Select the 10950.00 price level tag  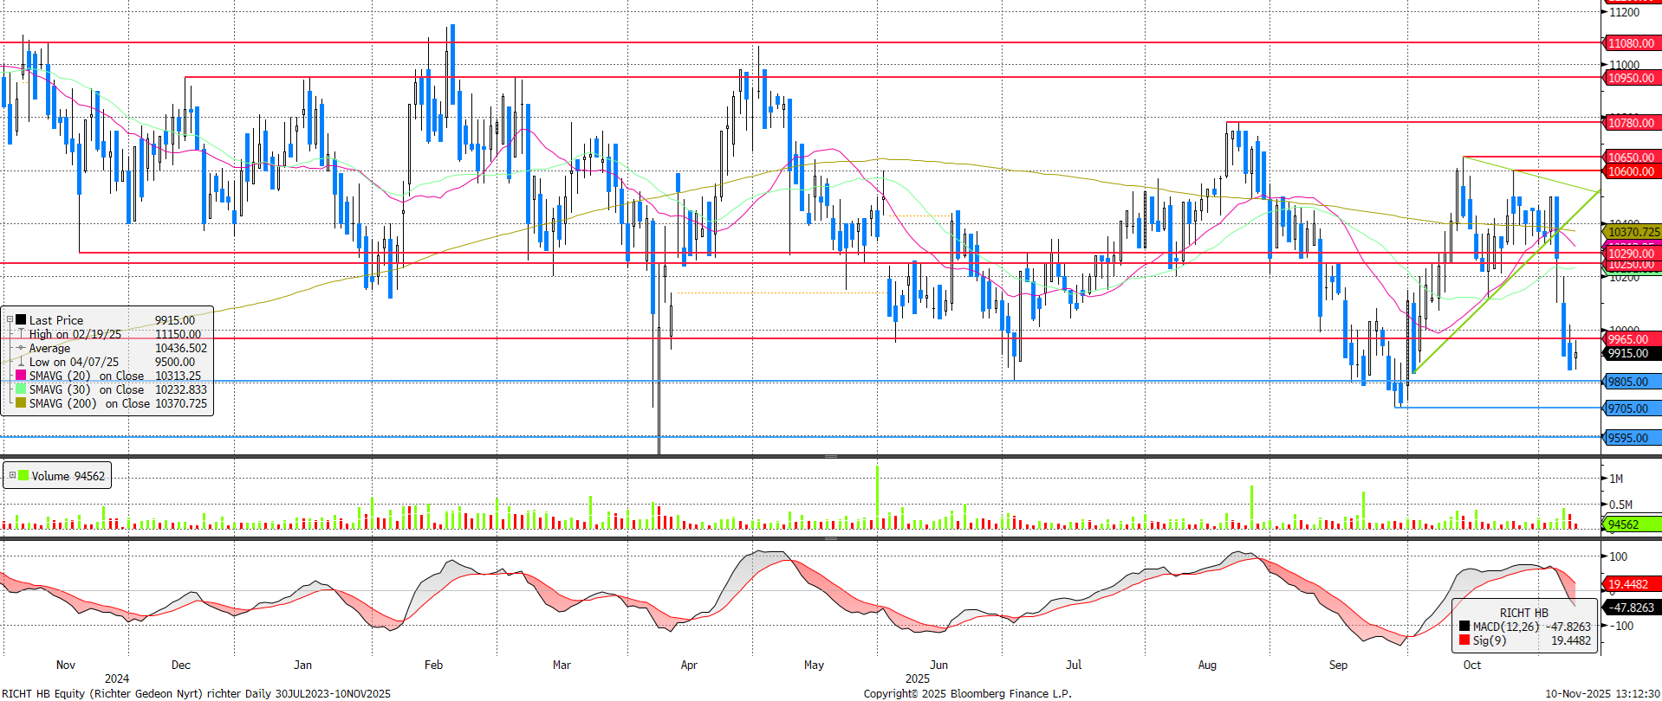1630,78
